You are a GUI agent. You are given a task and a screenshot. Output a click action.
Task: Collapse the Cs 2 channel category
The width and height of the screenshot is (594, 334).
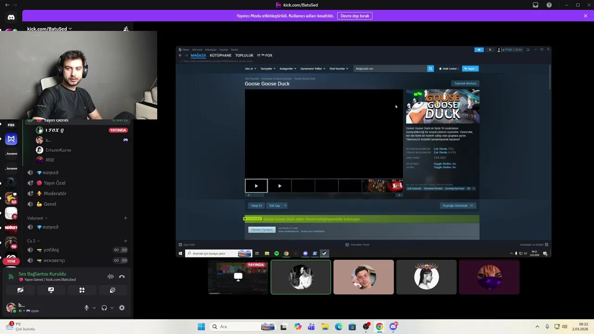(33, 241)
